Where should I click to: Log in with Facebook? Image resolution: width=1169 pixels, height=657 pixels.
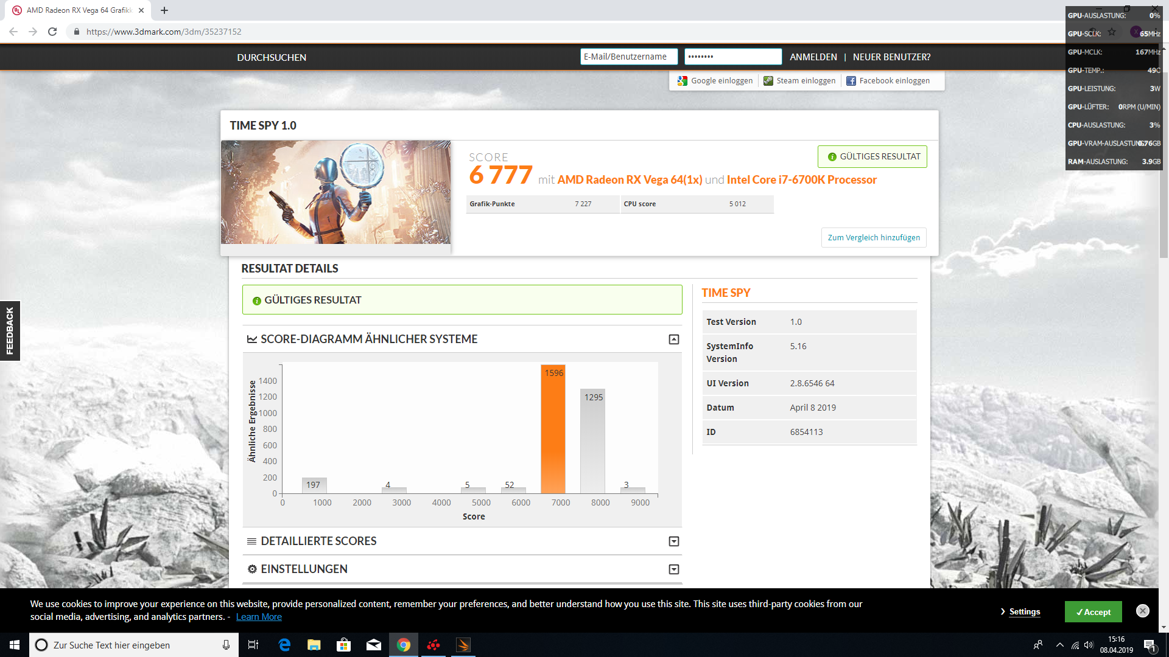click(888, 81)
